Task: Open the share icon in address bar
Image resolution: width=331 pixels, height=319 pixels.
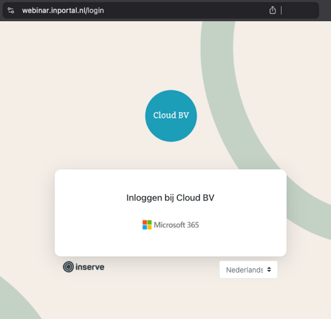Action: tap(273, 10)
